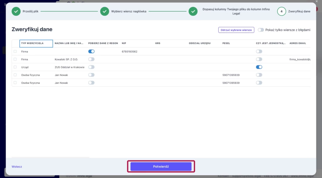Enable Pokaż tylko wiersze z błędami toggle
Image resolution: width=322 pixels, height=178 pixels.
point(261,30)
